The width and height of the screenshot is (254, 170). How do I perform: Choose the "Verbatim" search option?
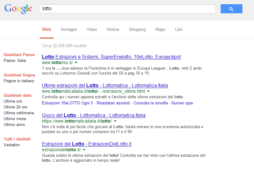coord(12,145)
